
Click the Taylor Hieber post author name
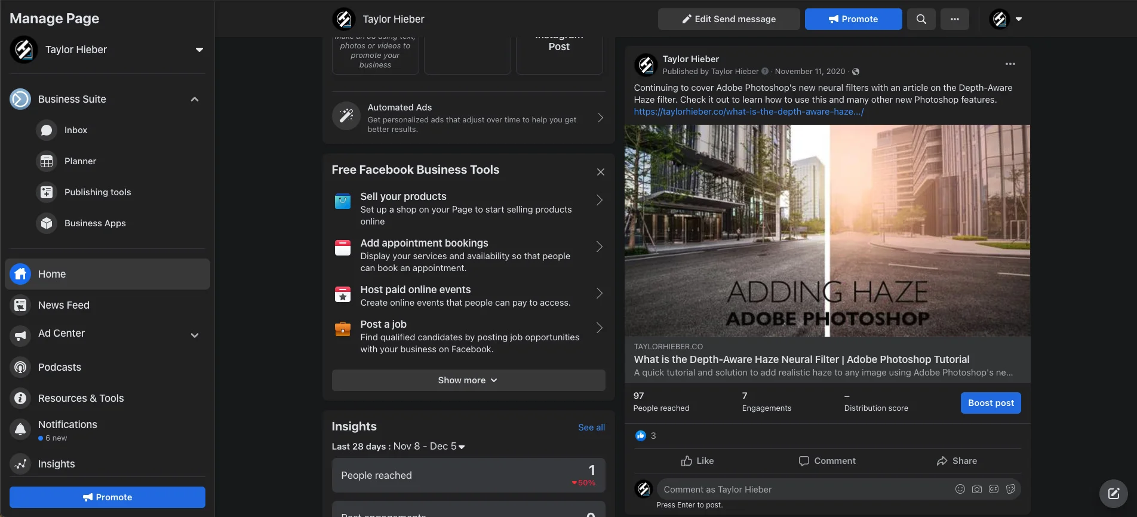691,59
